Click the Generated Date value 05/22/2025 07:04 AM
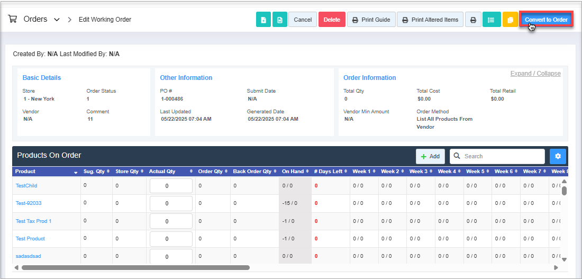The height and width of the screenshot is (279, 582). (x=273, y=119)
